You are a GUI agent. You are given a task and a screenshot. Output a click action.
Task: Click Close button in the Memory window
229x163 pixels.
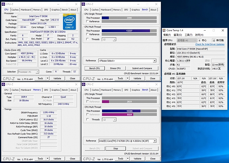click(x=73, y=159)
